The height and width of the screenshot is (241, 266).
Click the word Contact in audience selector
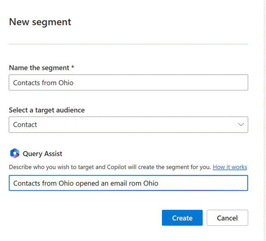coord(25,125)
